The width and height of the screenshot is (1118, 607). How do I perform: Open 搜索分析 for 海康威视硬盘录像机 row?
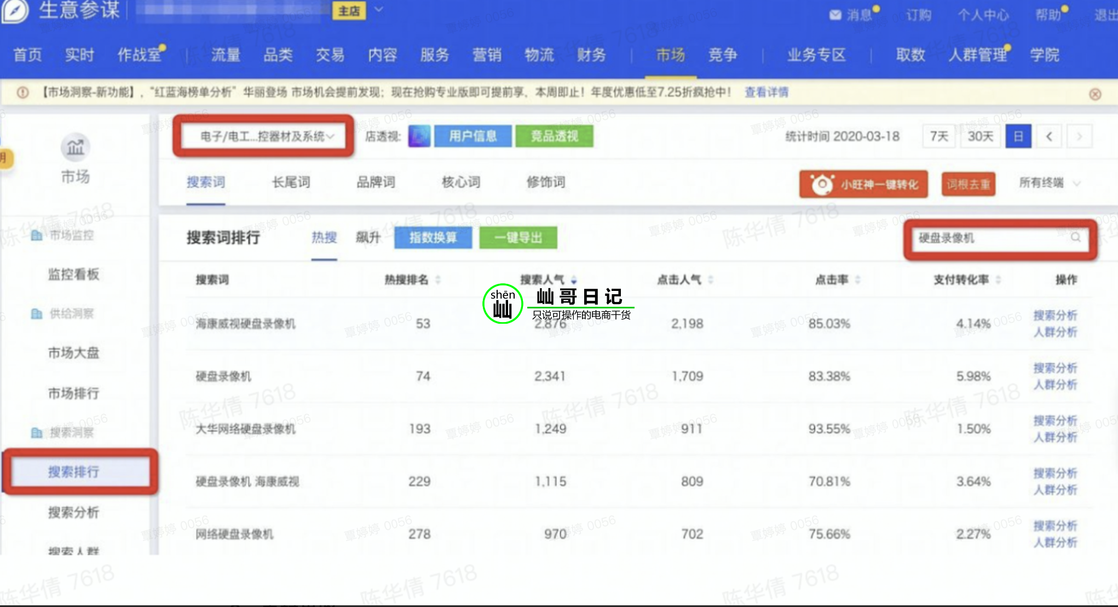coord(1055,316)
